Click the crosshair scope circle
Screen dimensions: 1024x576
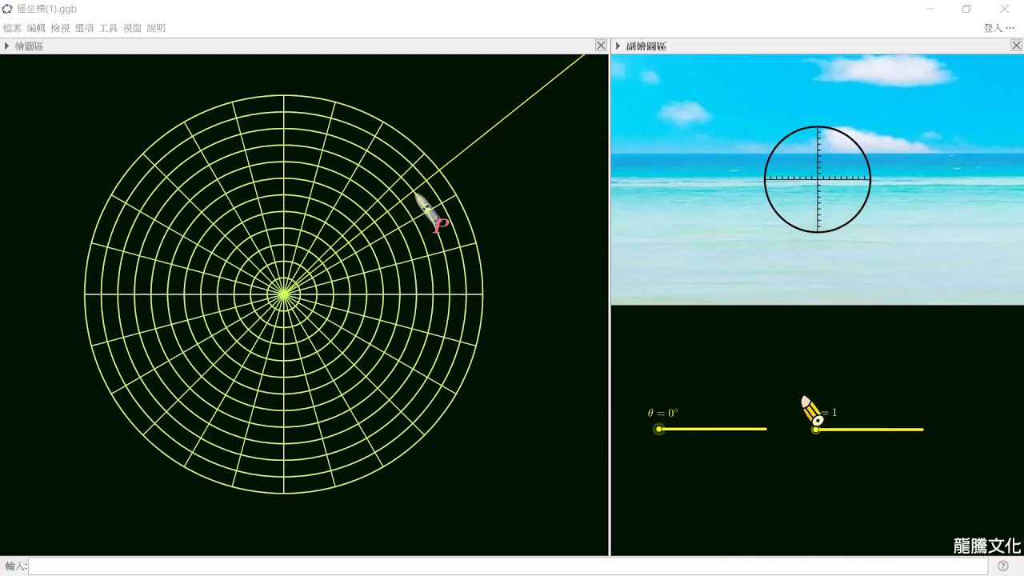[x=818, y=179]
